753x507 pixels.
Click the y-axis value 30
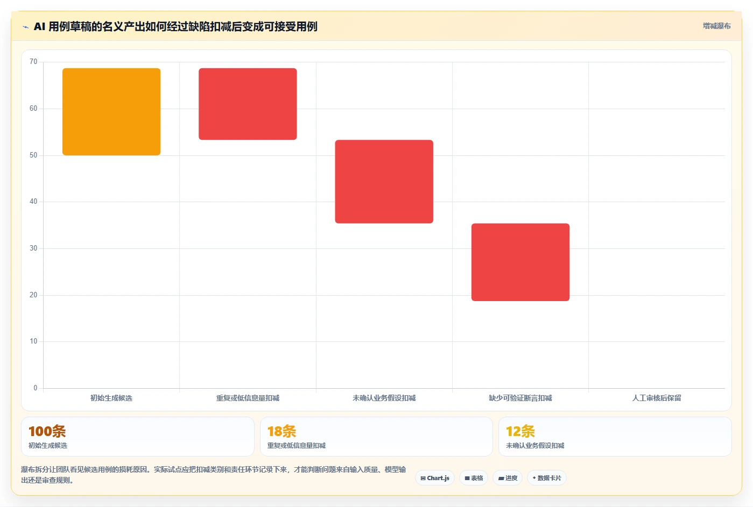click(x=33, y=248)
